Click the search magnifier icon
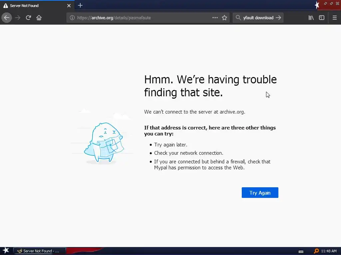The width and height of the screenshot is (341, 255). pos(238,18)
